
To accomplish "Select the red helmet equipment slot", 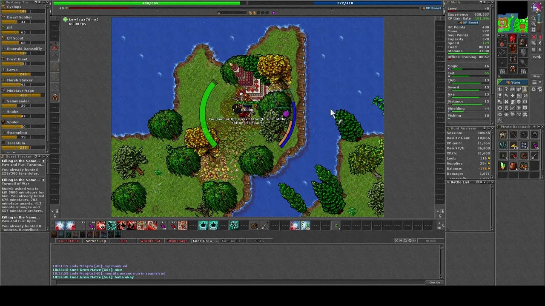I will [513, 39].
